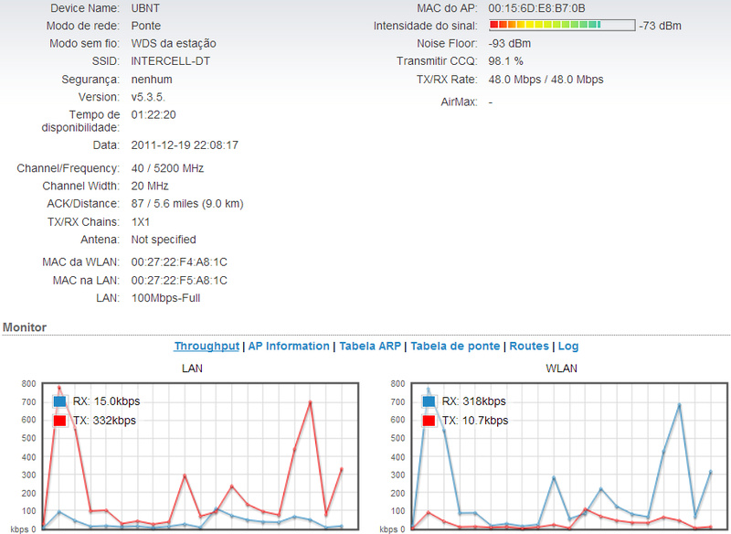Click Channel Width value 20 MHz
The width and height of the screenshot is (731, 534).
point(150,186)
